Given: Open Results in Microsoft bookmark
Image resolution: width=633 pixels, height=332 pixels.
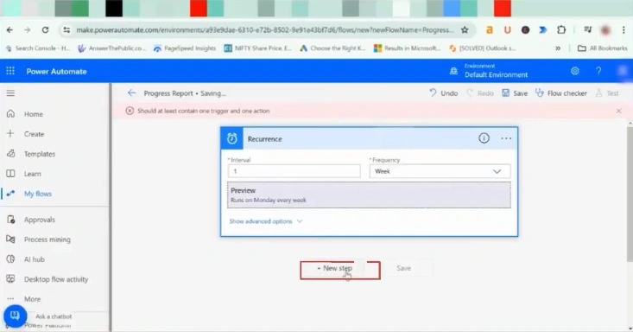Looking at the screenshot, I should click(407, 48).
